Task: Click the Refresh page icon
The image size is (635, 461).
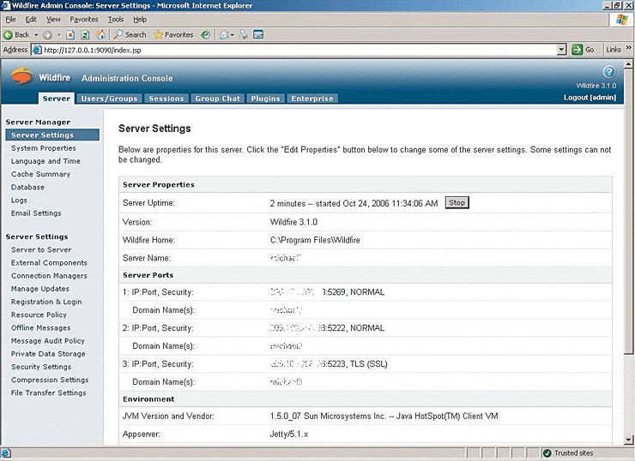Action: tap(85, 35)
